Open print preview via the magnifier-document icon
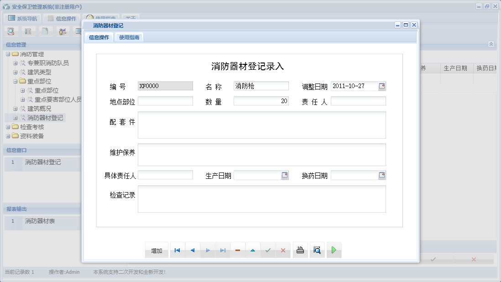501x282 pixels. [x=317, y=250]
